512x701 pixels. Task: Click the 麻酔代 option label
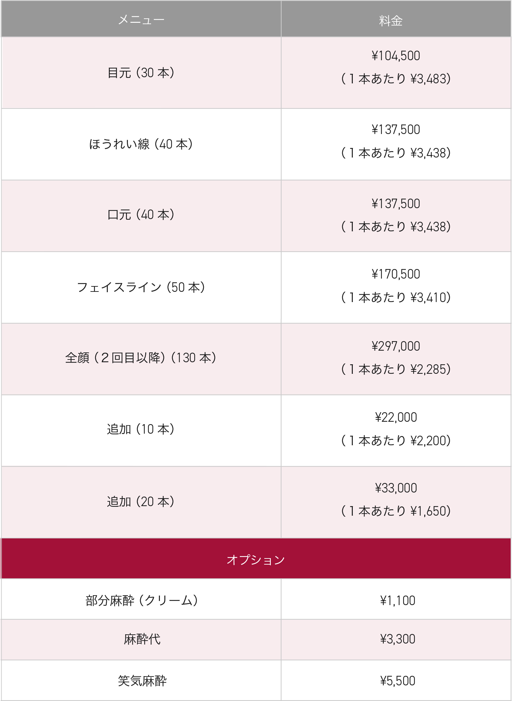click(142, 639)
